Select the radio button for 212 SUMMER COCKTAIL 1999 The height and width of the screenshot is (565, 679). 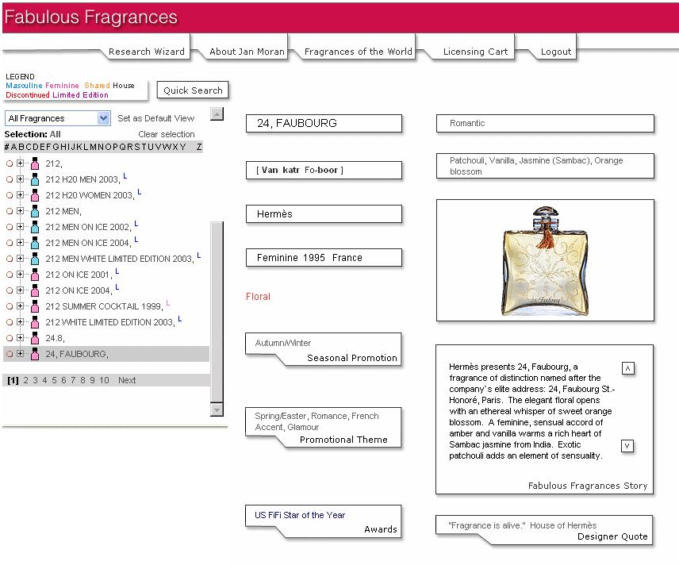10,306
